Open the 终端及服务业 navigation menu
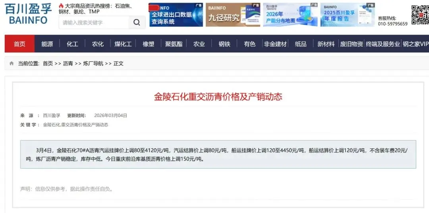Viewport: 429px width, 213px height. tap(383, 44)
